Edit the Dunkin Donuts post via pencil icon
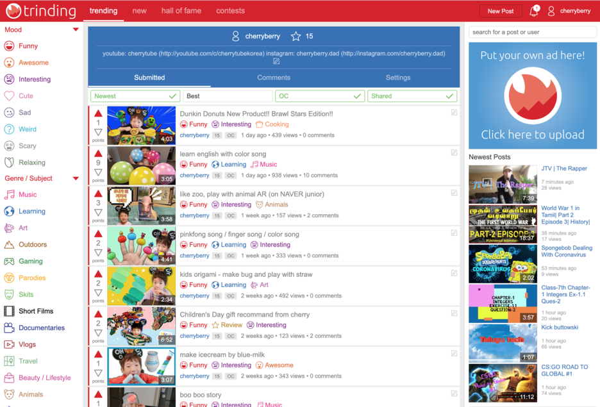The width and height of the screenshot is (600, 407). pos(454,112)
